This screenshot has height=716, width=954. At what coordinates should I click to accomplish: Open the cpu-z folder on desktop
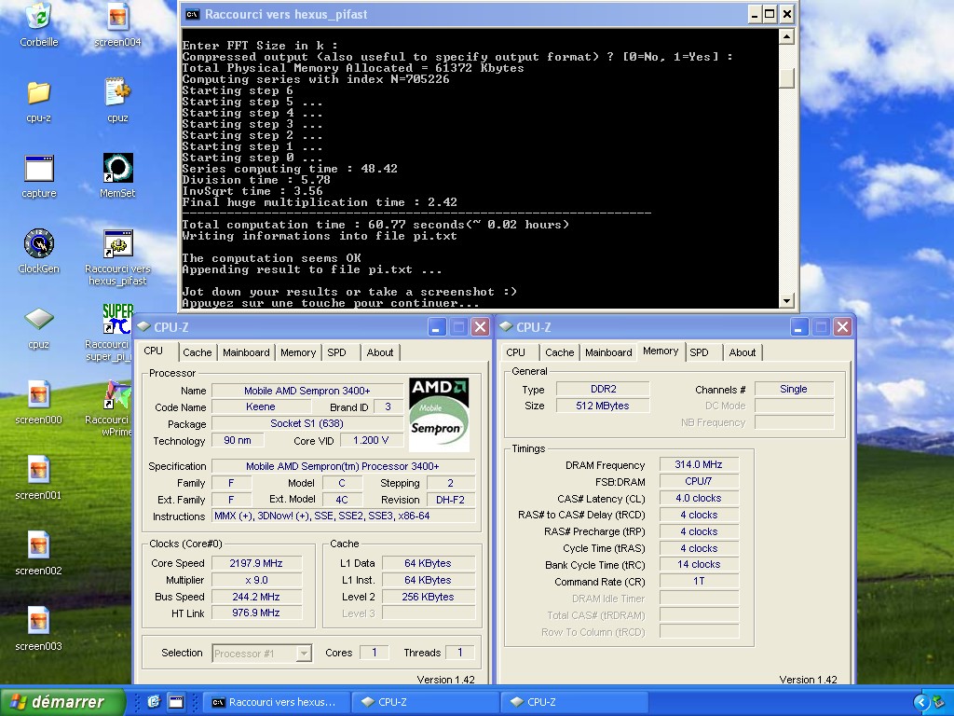pyautogui.click(x=38, y=92)
